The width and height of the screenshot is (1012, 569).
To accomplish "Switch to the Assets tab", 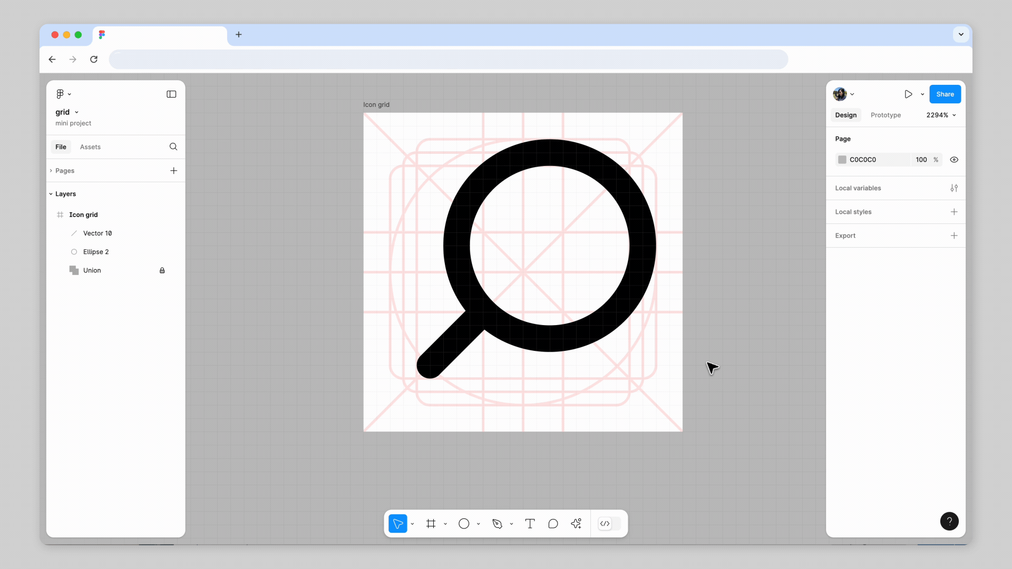I will [90, 147].
